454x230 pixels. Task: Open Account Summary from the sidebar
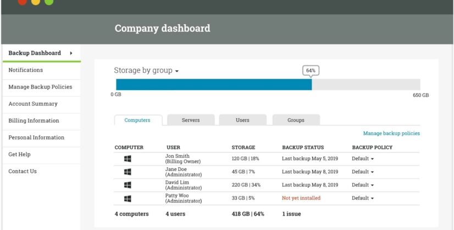point(33,103)
